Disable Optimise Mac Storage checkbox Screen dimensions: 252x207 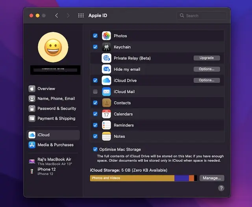[95, 150]
